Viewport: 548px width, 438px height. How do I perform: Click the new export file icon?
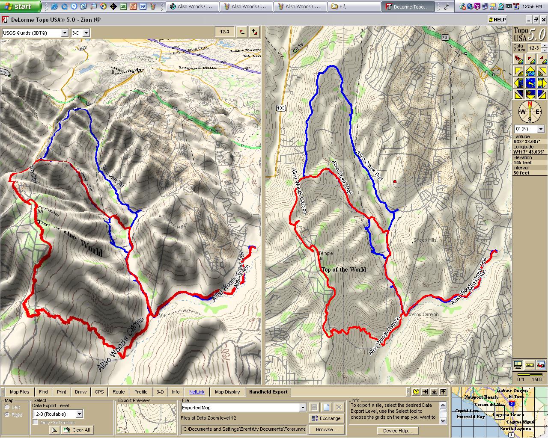tap(326, 408)
